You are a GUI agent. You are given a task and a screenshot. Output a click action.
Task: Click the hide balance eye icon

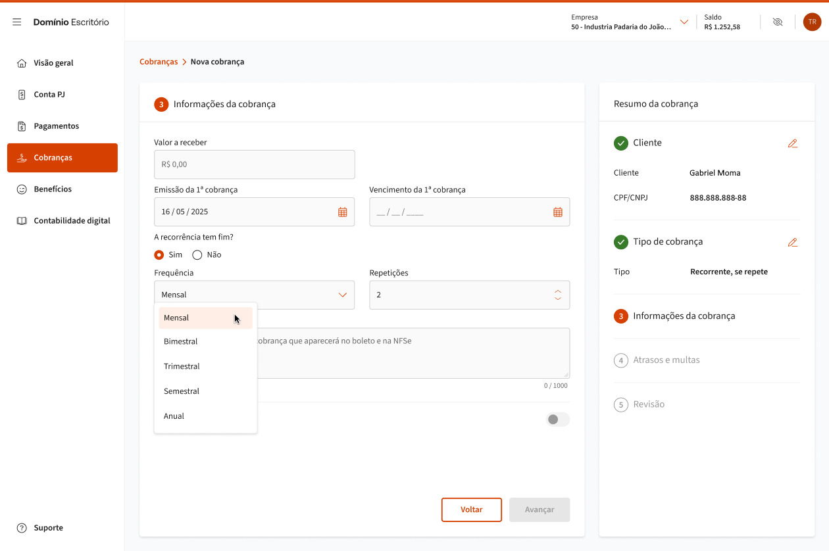click(778, 22)
